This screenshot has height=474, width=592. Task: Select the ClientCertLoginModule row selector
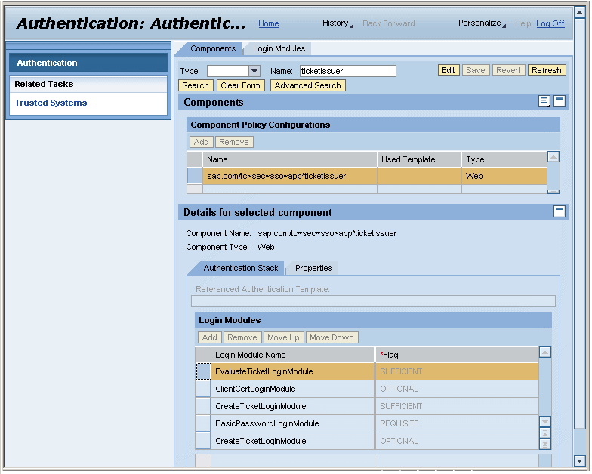[202, 389]
